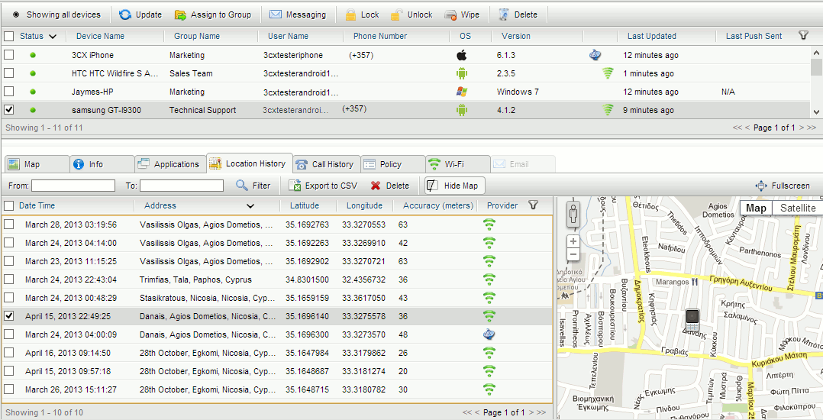Screen dimensions: 823x420
Task: Check the 3CX iPhone device checkbox
Action: coord(9,55)
